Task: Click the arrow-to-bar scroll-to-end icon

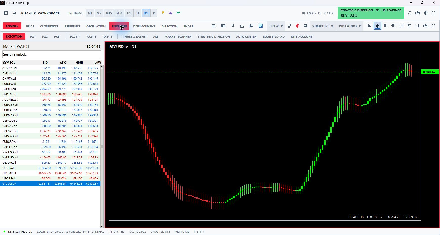Action: (x=417, y=26)
